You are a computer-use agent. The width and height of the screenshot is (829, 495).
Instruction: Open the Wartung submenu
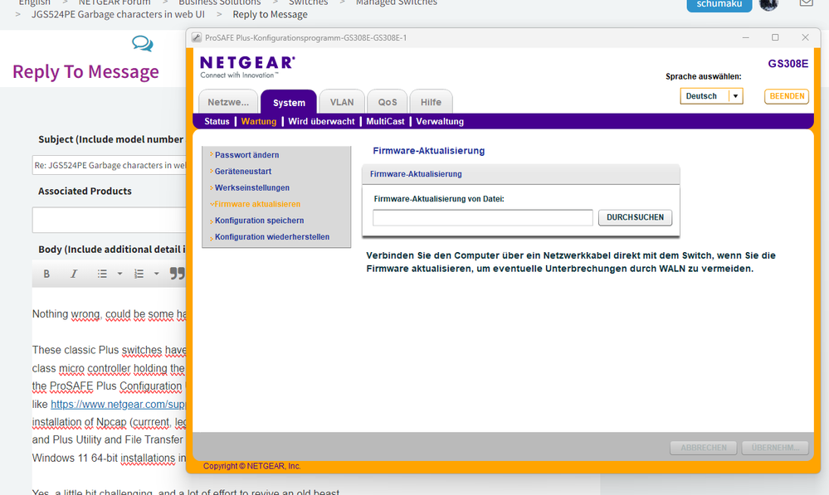tap(259, 122)
